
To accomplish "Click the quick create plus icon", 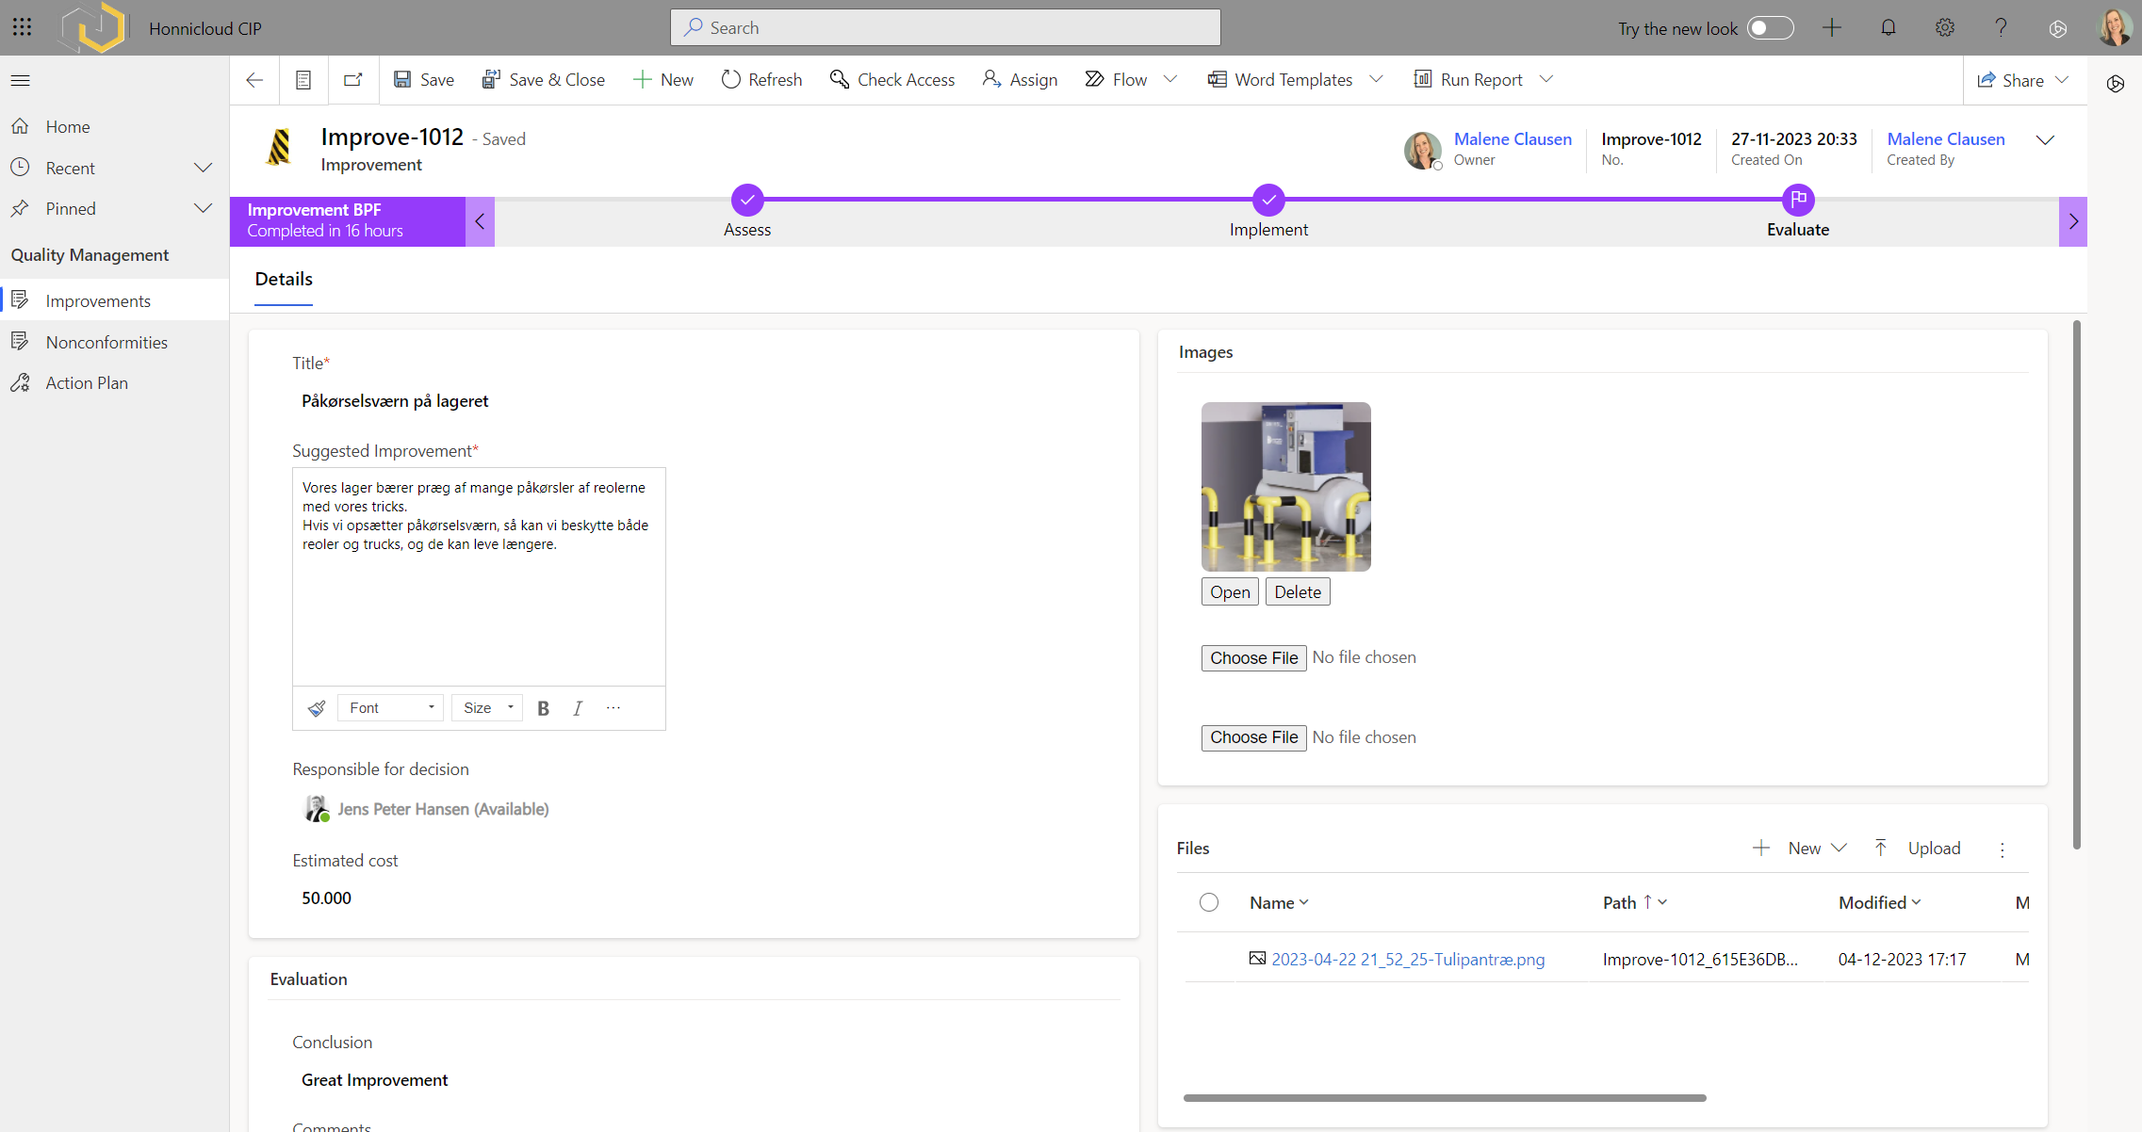I will pos(1832,27).
